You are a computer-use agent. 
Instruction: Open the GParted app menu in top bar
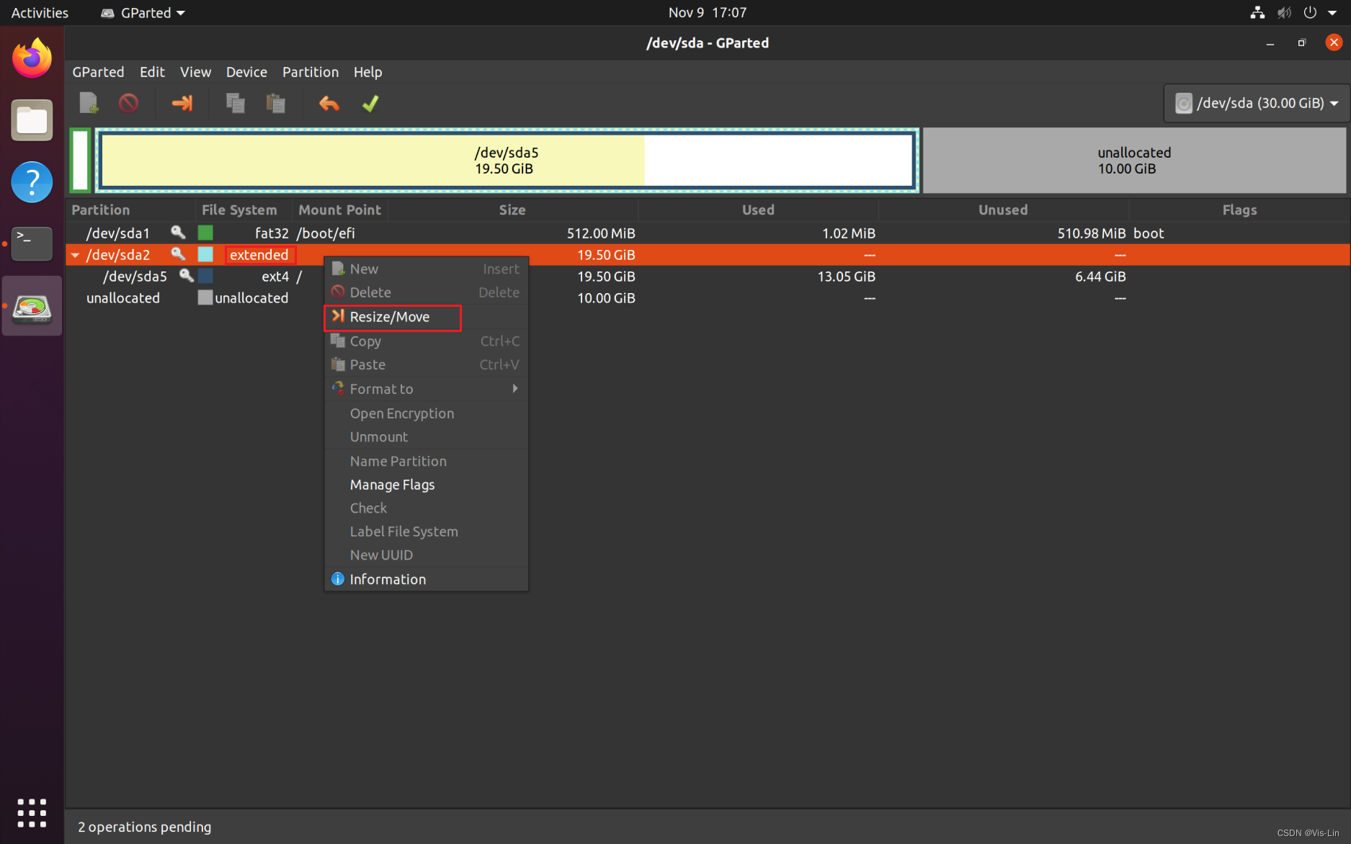(x=143, y=12)
